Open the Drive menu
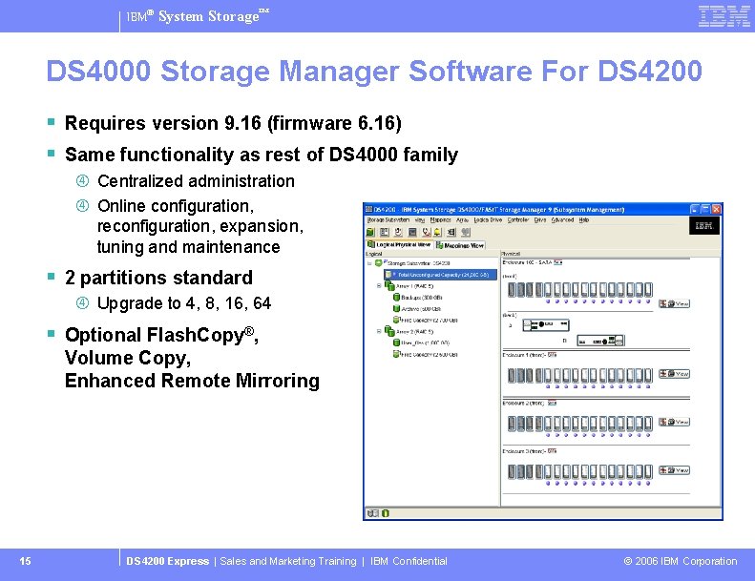755x581 pixels. coord(540,220)
